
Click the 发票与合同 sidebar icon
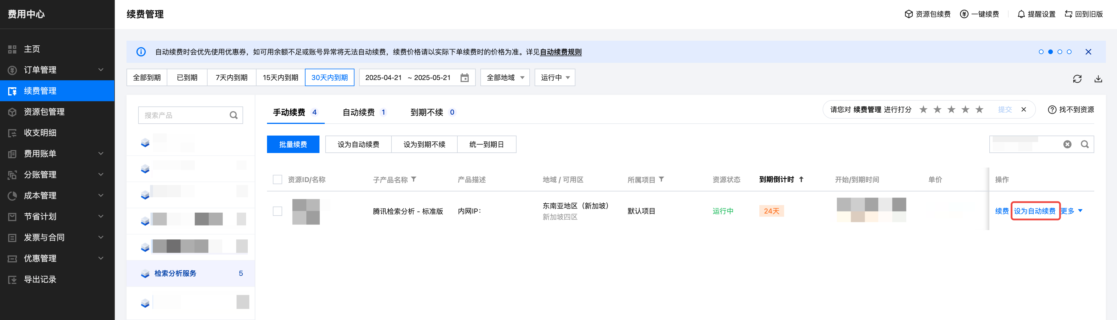point(12,238)
